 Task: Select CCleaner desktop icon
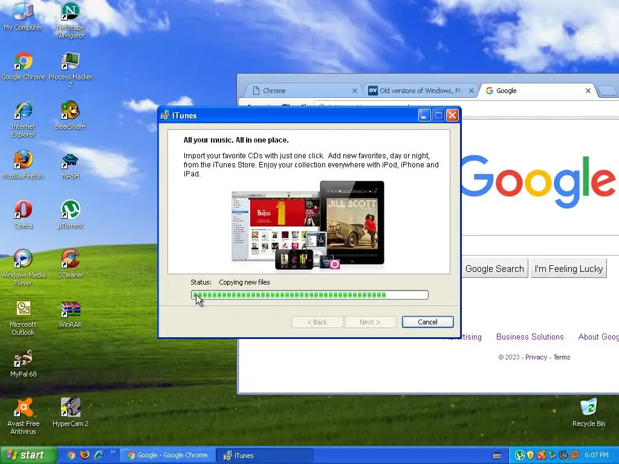(70, 263)
